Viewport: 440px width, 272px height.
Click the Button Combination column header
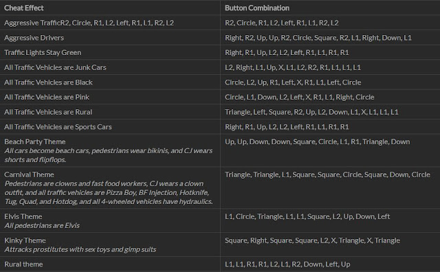[x=257, y=8]
